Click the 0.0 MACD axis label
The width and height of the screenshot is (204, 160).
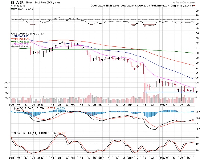[x=198, y=112]
